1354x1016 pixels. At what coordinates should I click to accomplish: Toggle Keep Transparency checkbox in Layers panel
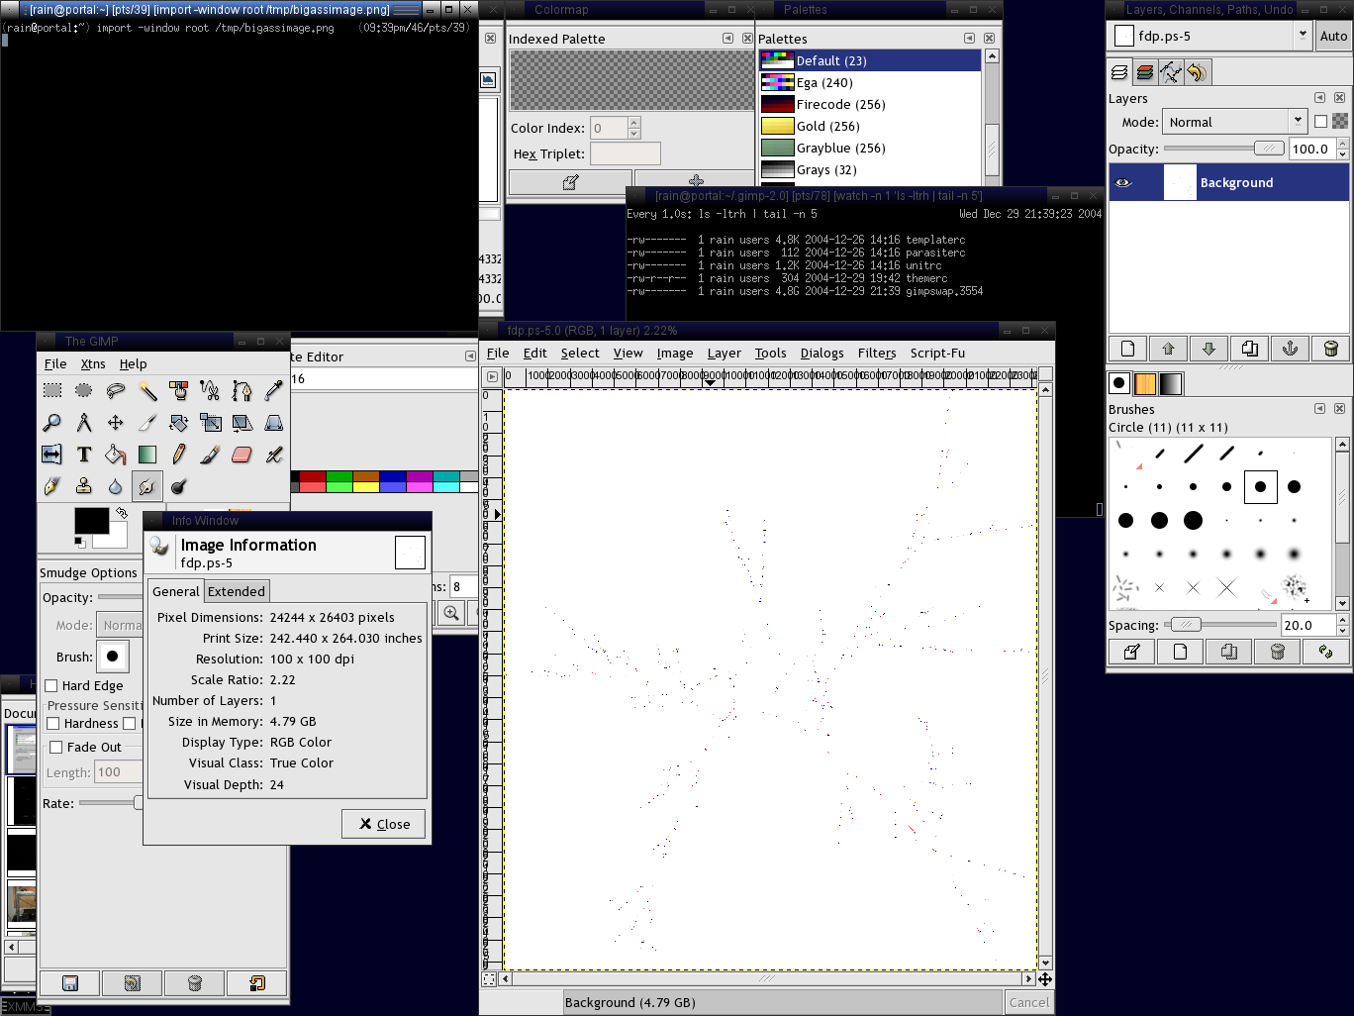(x=1320, y=122)
